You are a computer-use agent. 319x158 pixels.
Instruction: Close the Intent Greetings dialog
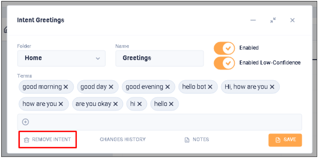292,20
